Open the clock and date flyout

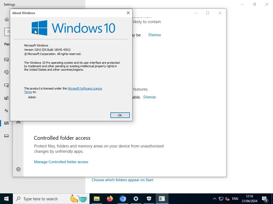tap(249, 199)
